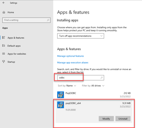The height and width of the screenshot is (128, 142).
Task: Click the Apps & features list icon
Action: coord(4,37)
